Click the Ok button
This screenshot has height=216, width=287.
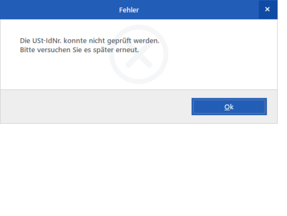point(229,107)
